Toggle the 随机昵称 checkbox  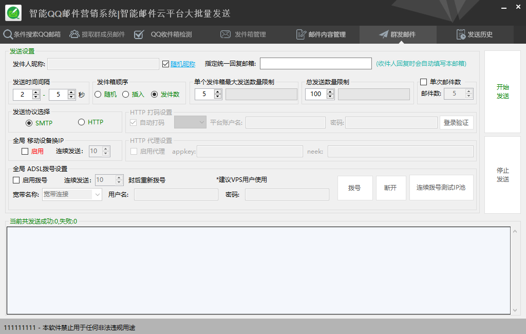tap(165, 64)
